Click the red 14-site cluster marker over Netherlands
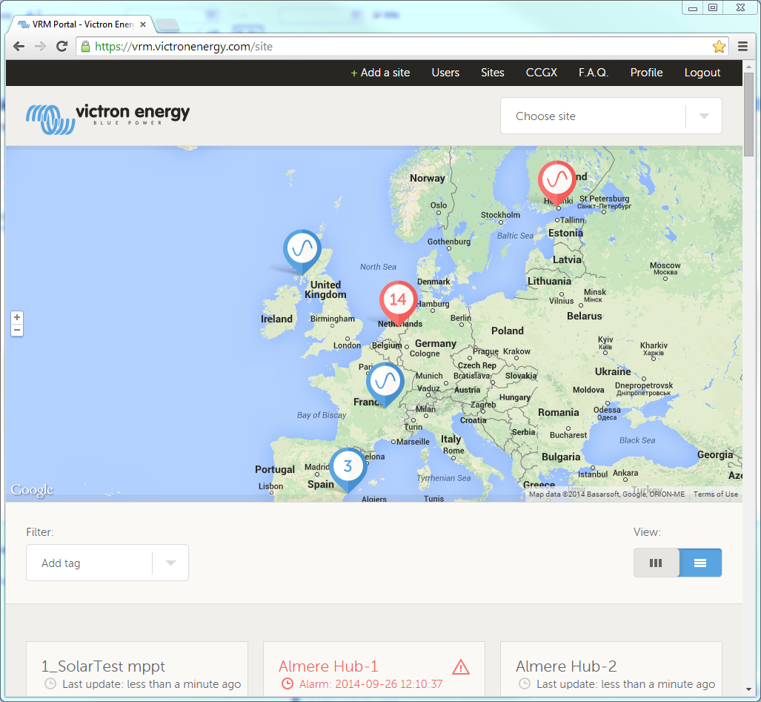The width and height of the screenshot is (761, 702). [x=398, y=300]
